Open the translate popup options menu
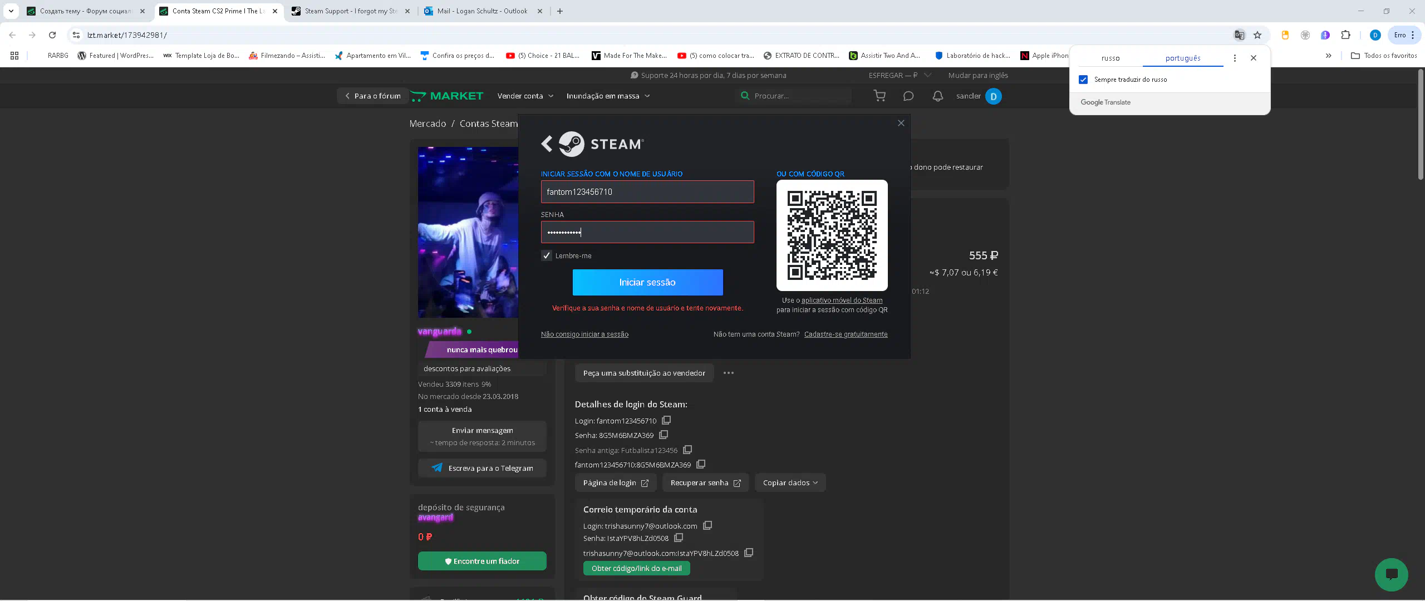Image resolution: width=1425 pixels, height=601 pixels. [x=1235, y=58]
